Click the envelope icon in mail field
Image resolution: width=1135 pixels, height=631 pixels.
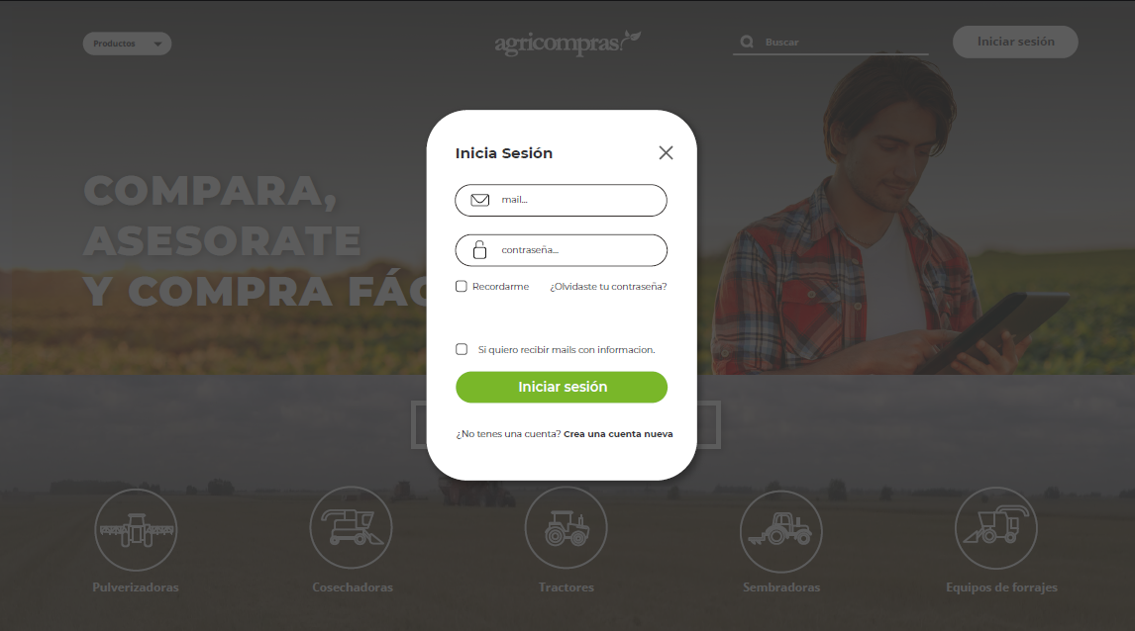tap(480, 200)
